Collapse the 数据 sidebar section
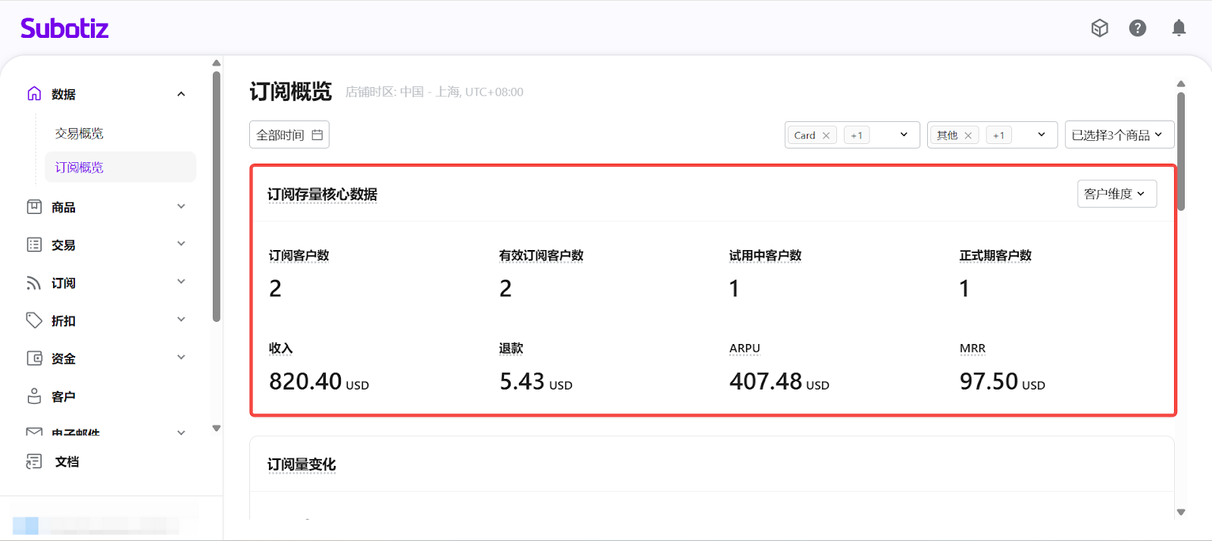This screenshot has width=1212, height=541. tap(181, 94)
